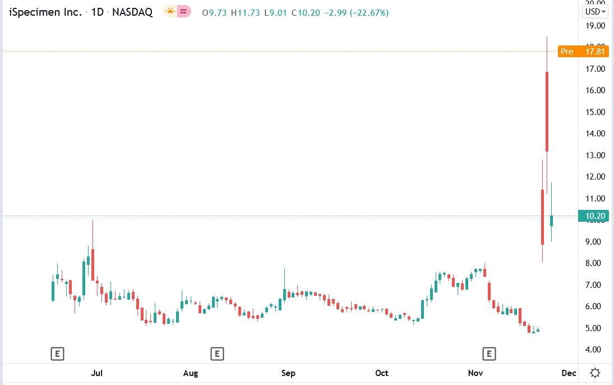Open the USD currency dropdown
Viewport: 614px width, 385px height.
(592, 10)
